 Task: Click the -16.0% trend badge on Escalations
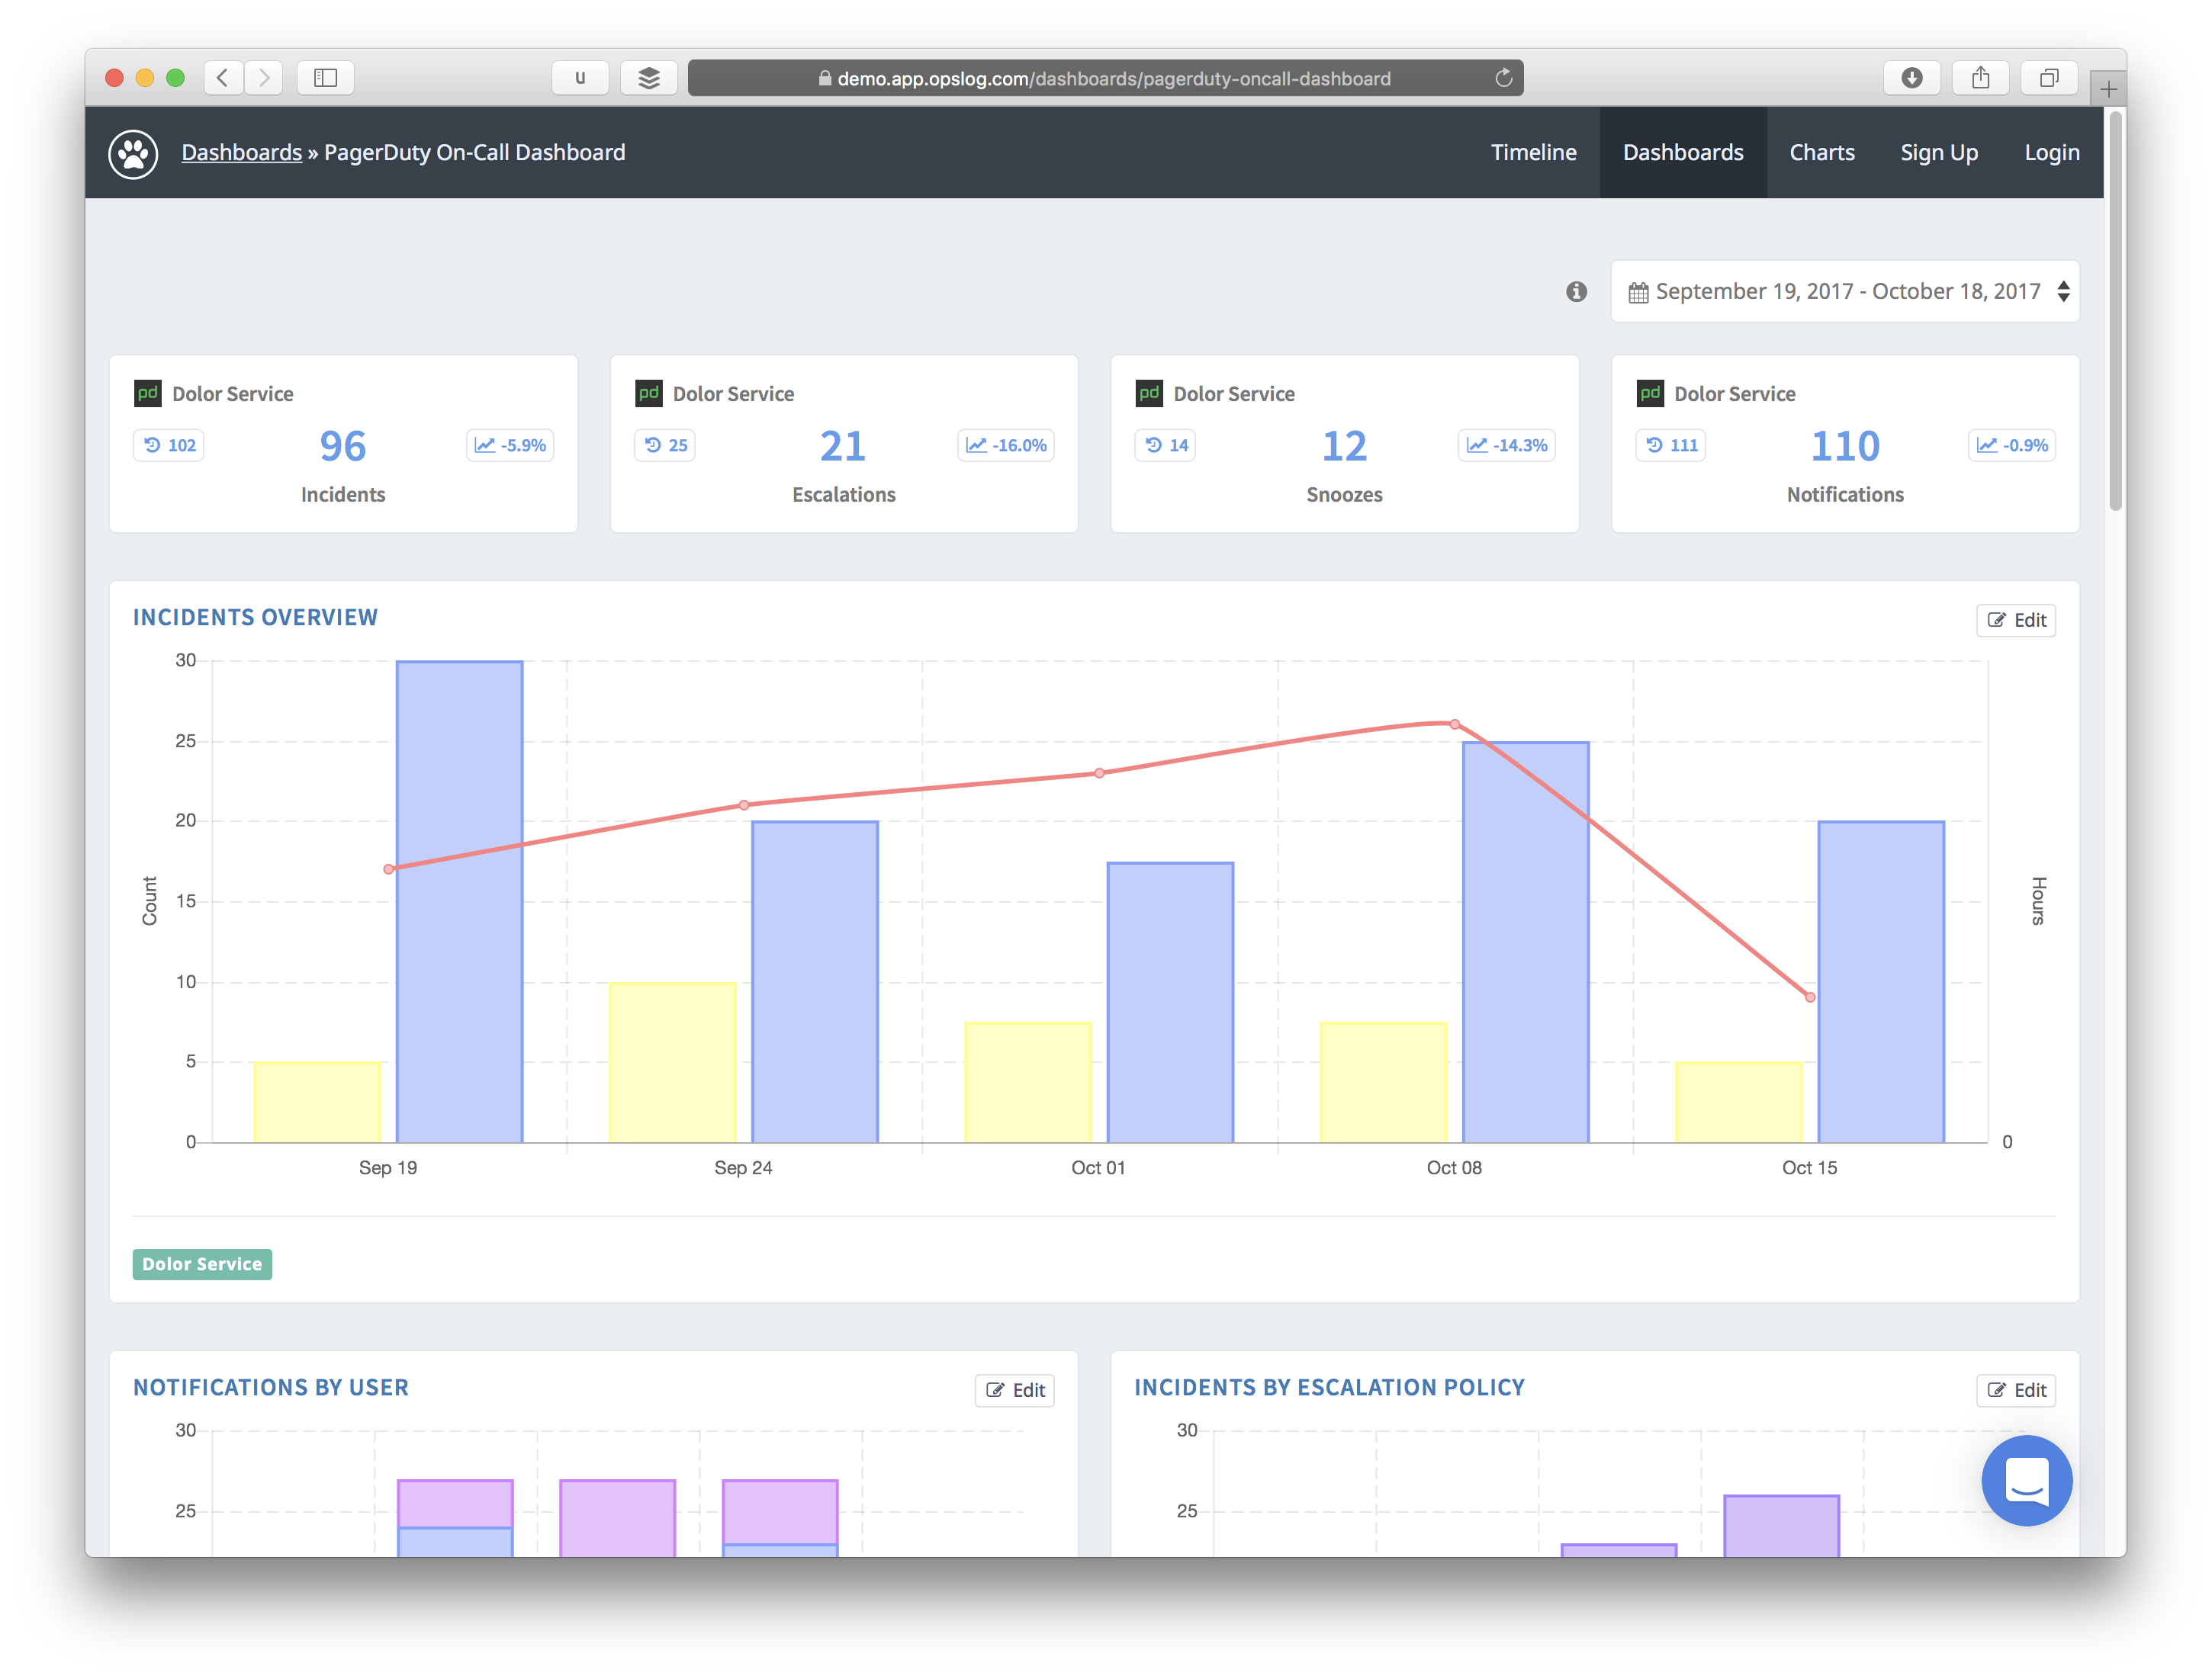coord(1006,446)
